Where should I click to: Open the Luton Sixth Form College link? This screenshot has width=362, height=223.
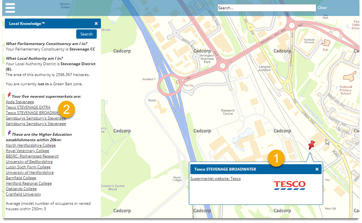tap(28, 167)
